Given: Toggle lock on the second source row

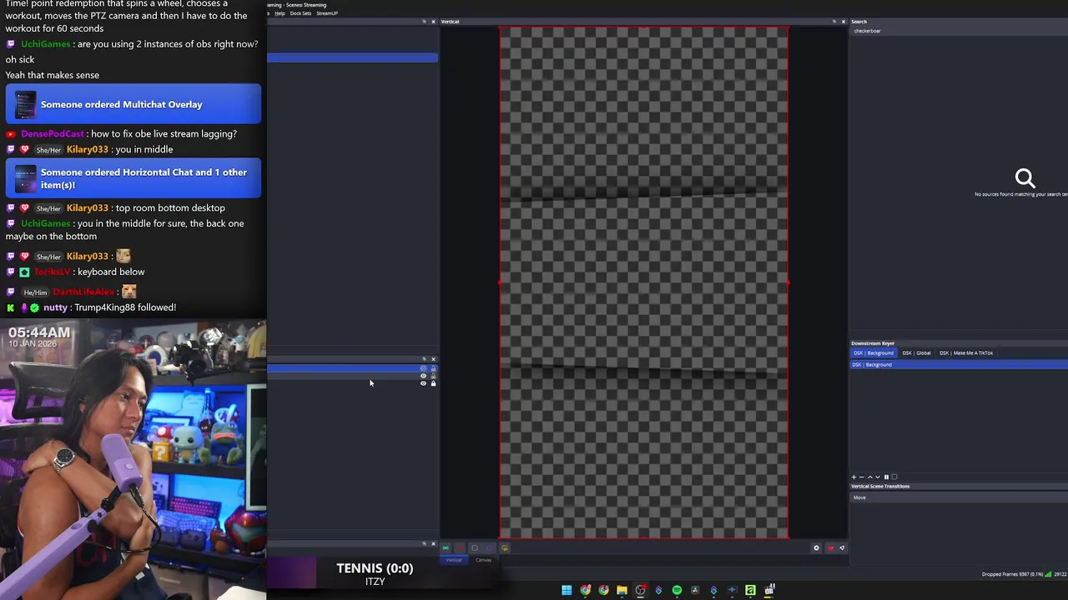Looking at the screenshot, I should click(x=433, y=376).
